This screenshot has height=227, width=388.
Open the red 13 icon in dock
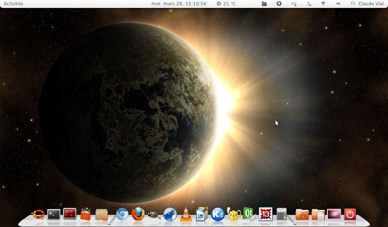266,214
